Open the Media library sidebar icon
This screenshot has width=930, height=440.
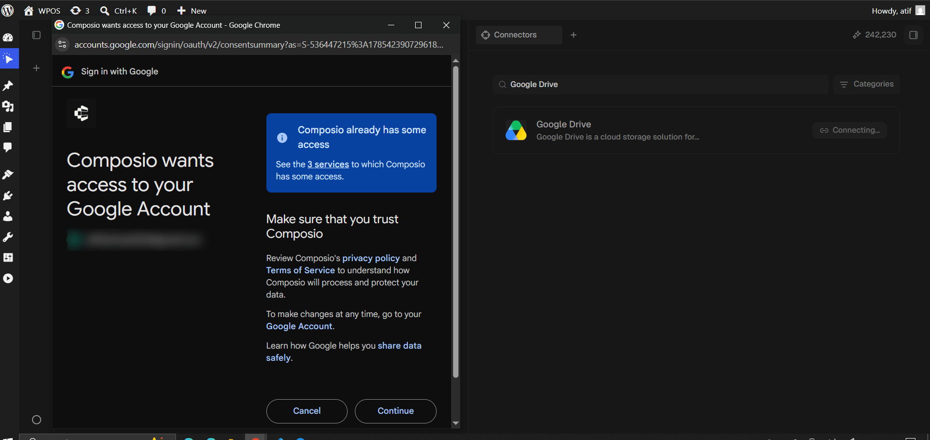click(8, 106)
